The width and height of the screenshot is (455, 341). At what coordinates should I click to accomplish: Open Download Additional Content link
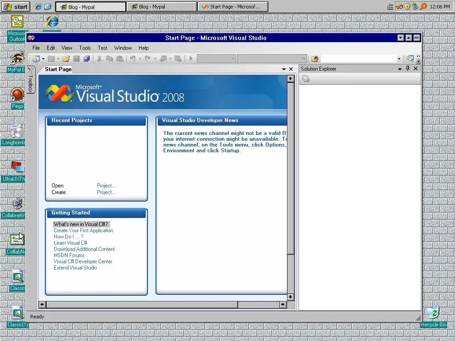tap(84, 249)
